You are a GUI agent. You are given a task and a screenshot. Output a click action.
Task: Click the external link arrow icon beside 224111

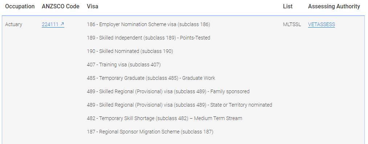pyautogui.click(x=62, y=24)
